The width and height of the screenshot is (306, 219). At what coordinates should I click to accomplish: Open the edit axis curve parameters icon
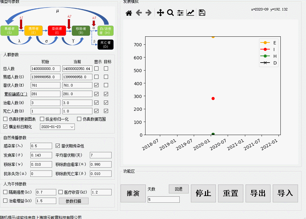coord(190,13)
